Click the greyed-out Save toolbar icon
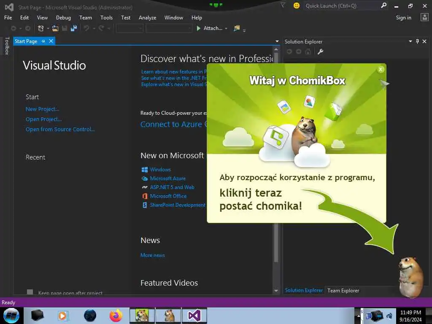 [x=65, y=28]
